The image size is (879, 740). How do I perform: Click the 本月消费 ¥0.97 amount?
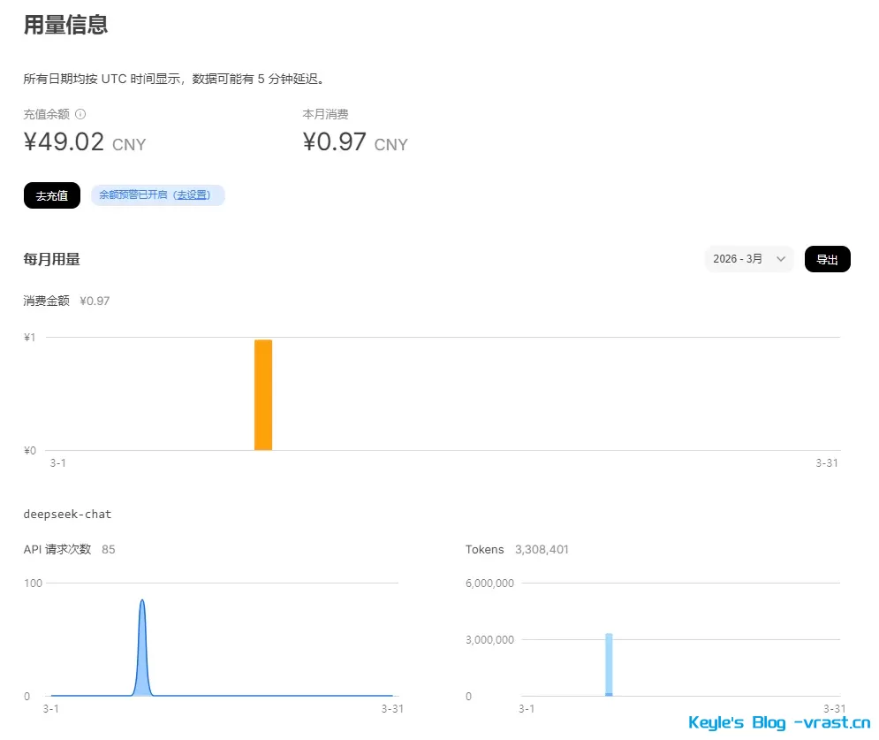coord(334,141)
